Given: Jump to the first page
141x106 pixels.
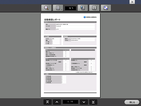Looking at the screenshot, I should [47, 102].
